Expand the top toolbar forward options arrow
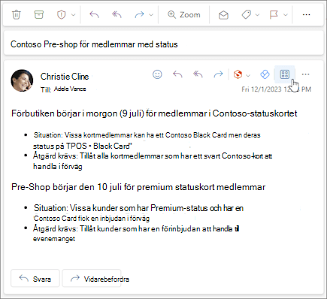Viewport: 327px width, 299px height. pyautogui.click(x=151, y=15)
